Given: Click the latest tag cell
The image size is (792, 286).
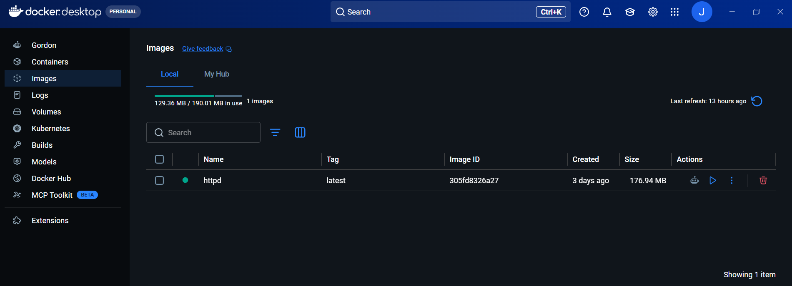Looking at the screenshot, I should (336, 180).
